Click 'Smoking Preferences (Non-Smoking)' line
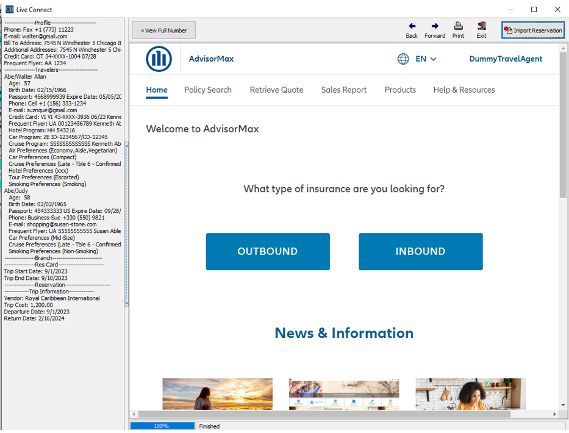569x433 pixels. point(53,251)
